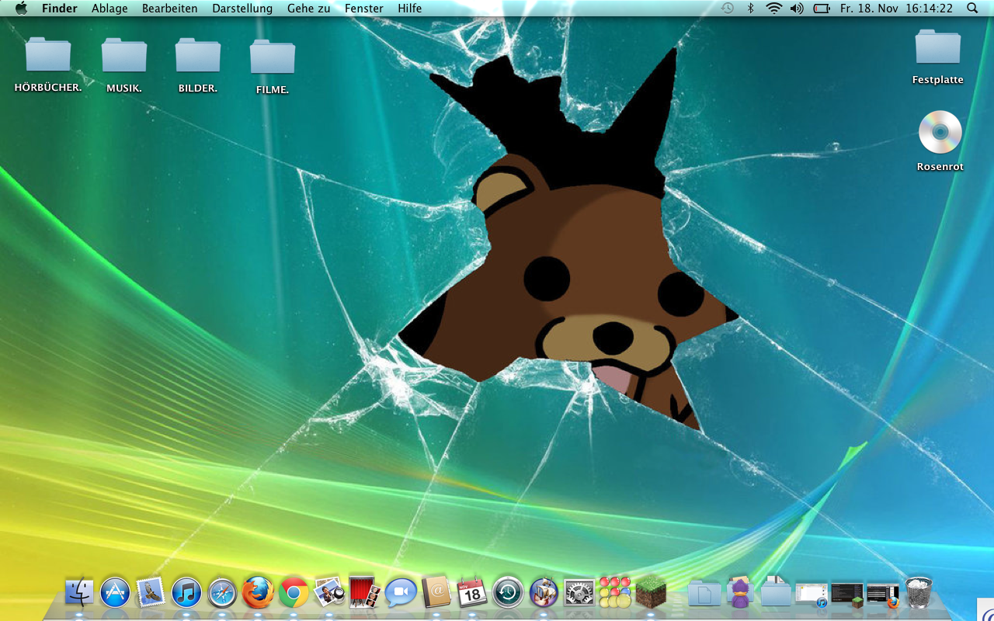Click Time Machine status icon in menu bar
Viewport: 994px width, 621px height.
tap(727, 9)
